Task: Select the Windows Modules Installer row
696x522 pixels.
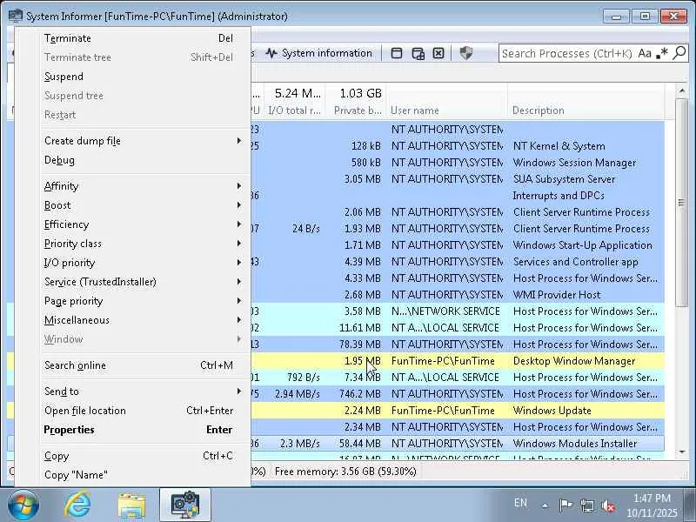Action: click(458, 444)
